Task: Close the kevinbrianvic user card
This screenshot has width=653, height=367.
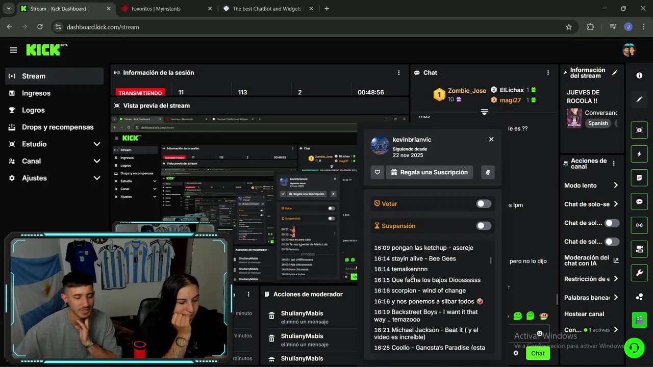Action: 491,139
